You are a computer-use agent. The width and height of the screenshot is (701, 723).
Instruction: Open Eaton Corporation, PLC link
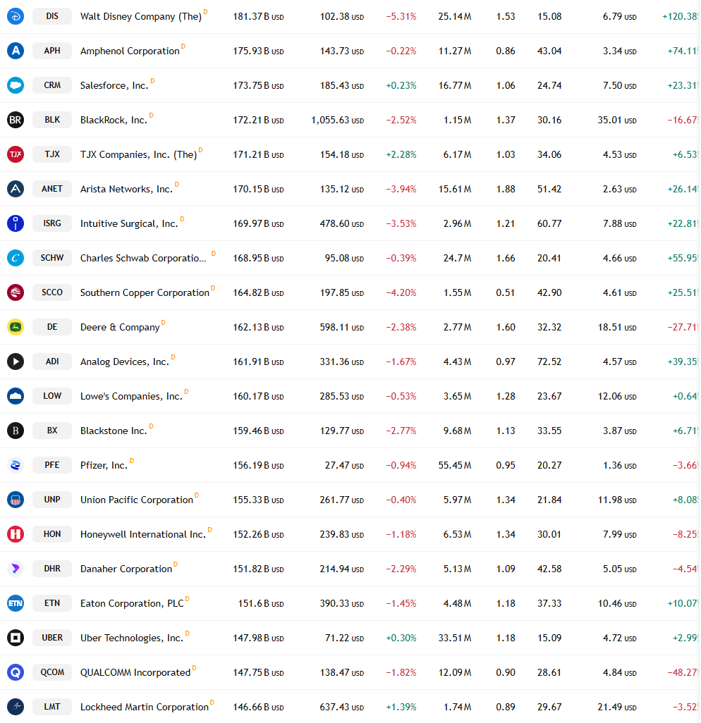[x=132, y=604]
